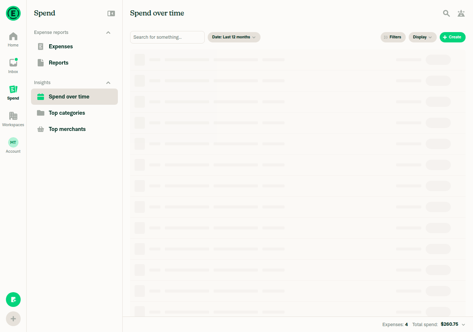
Task: Open search with the magnifier icon
Action: [x=446, y=13]
